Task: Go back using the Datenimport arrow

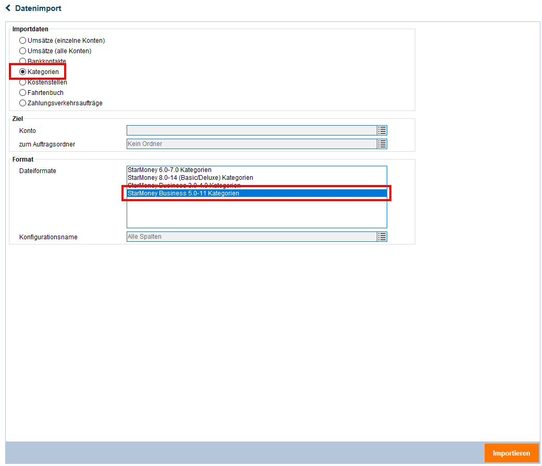Action: point(8,8)
